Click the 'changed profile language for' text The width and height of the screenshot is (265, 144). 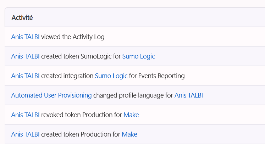coord(133,95)
